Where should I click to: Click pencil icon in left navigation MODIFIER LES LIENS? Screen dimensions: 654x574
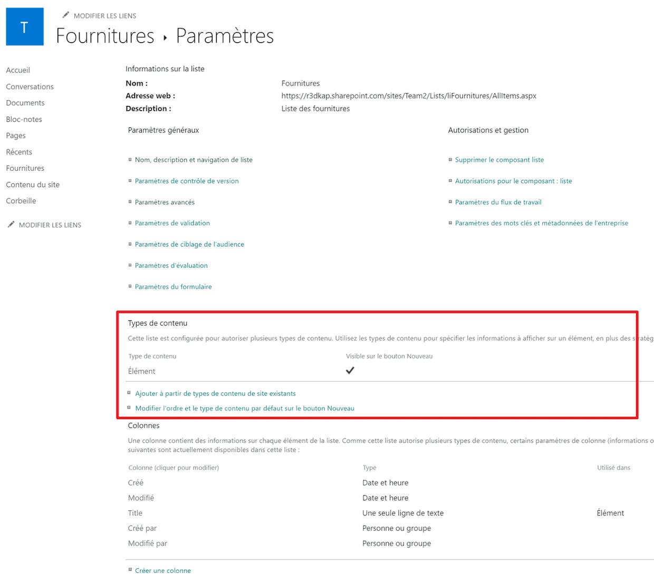pos(11,225)
